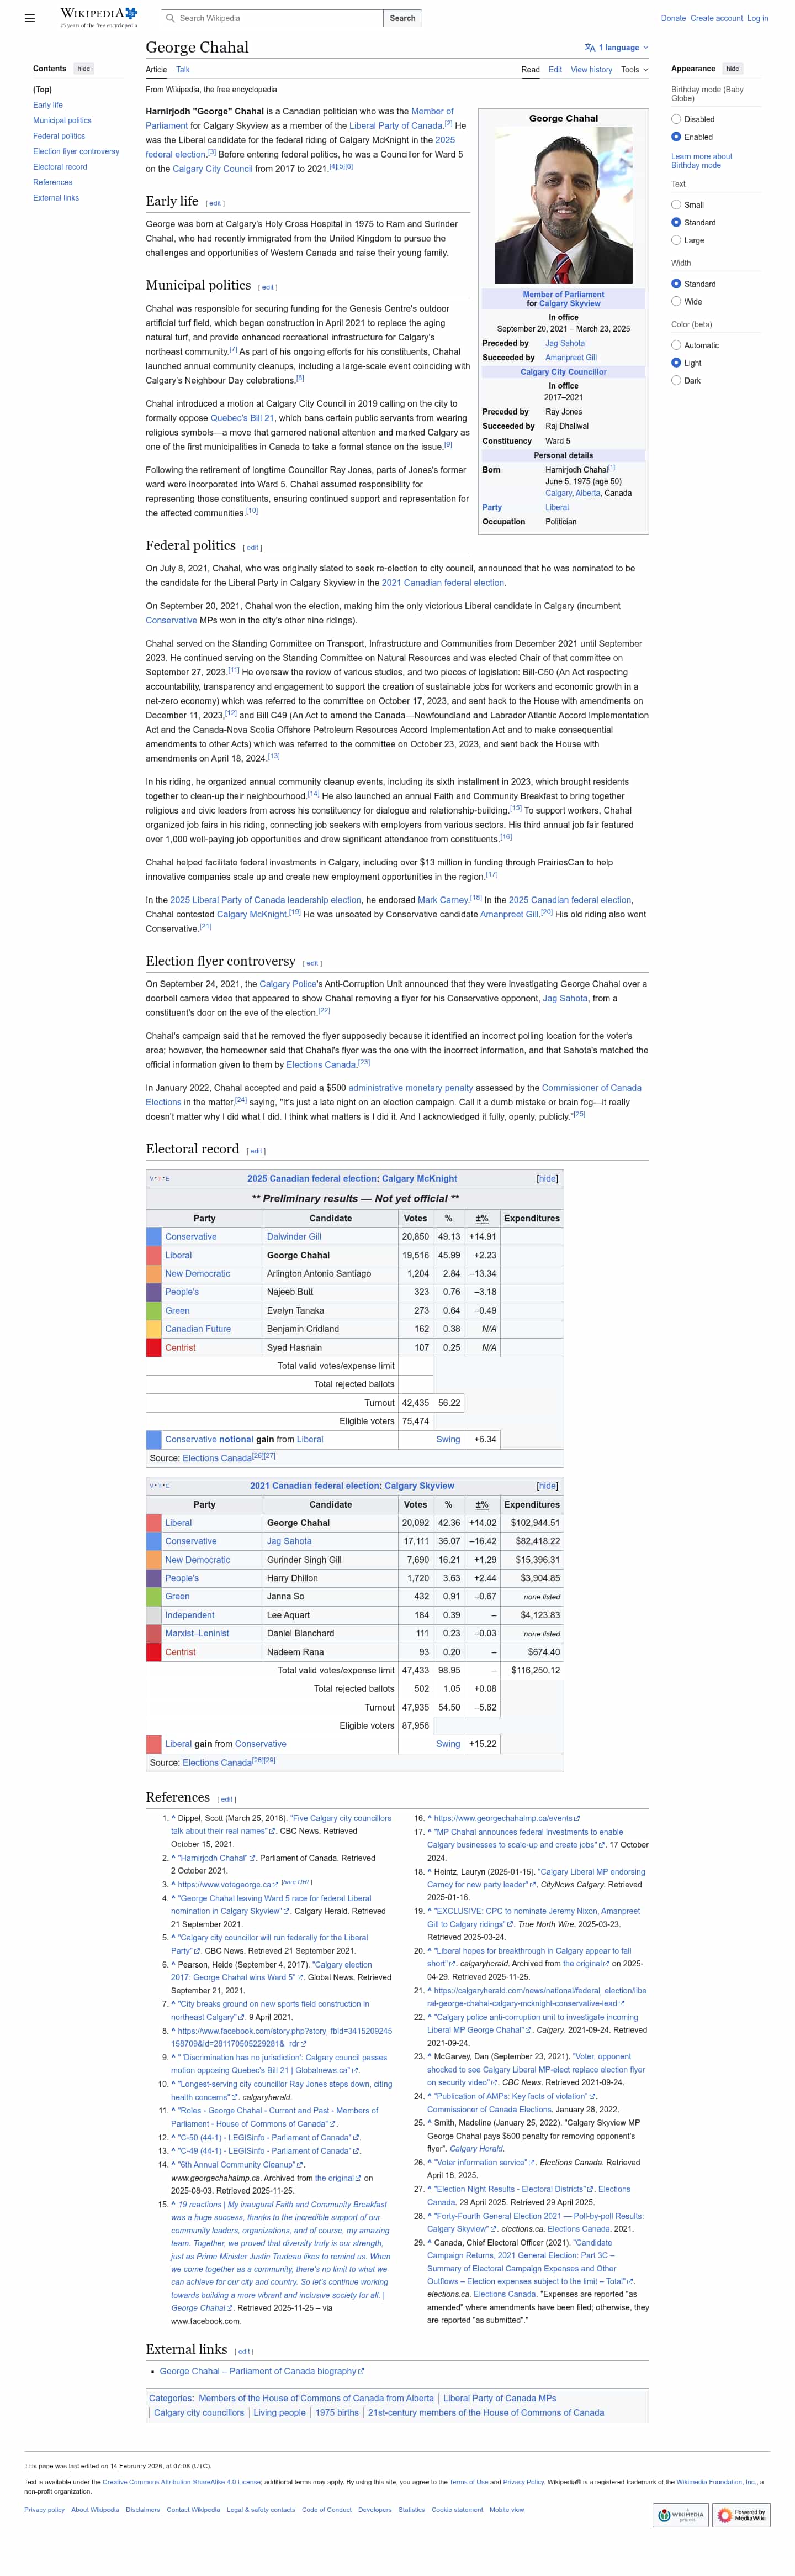Select Dark color mode
The height and width of the screenshot is (2576, 795).
coord(676,381)
